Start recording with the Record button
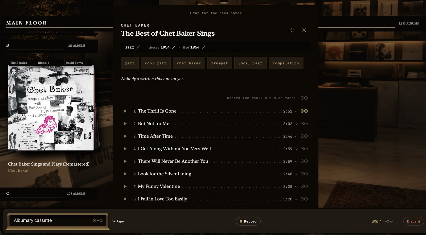Screen dimensions: 426x235 tap(248, 221)
